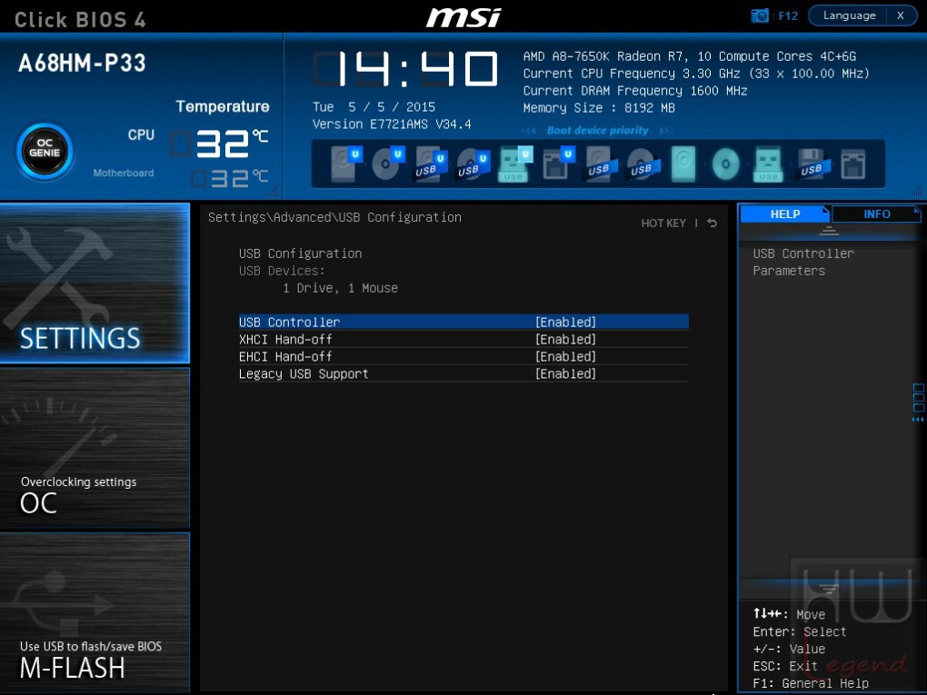Click the 'Current CPU Frequency 3.30 GHz' line

[696, 74]
